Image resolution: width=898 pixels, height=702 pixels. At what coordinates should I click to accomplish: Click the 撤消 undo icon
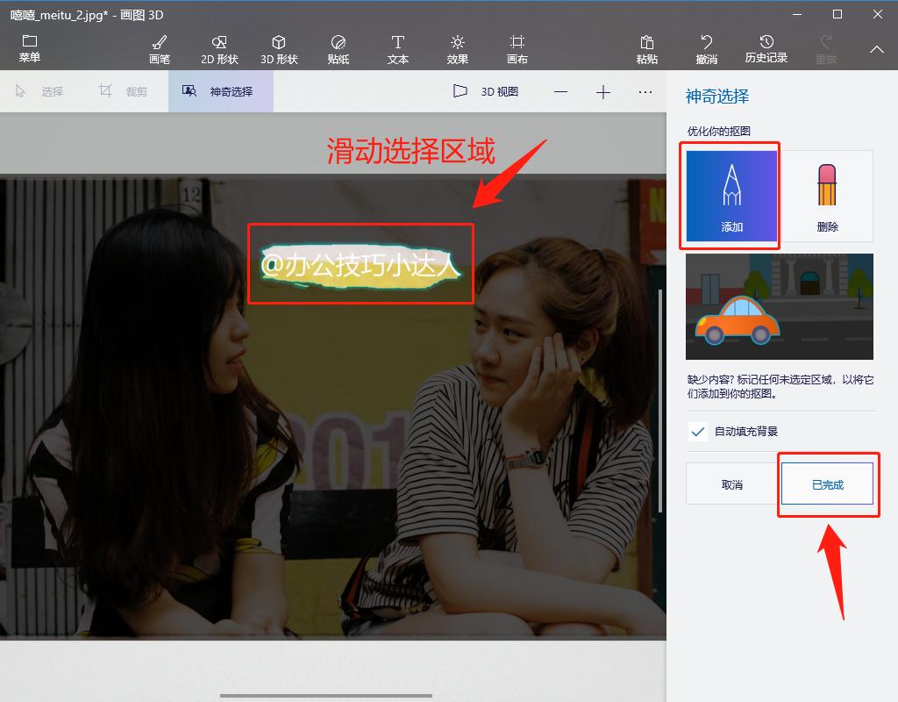(707, 48)
